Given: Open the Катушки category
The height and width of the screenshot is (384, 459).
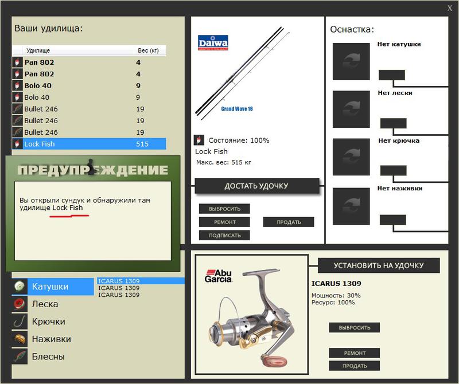Looking at the screenshot, I should [61, 287].
